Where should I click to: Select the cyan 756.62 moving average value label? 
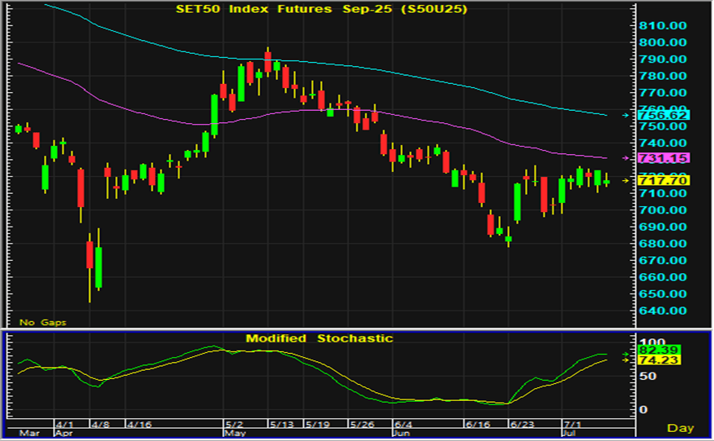click(662, 116)
